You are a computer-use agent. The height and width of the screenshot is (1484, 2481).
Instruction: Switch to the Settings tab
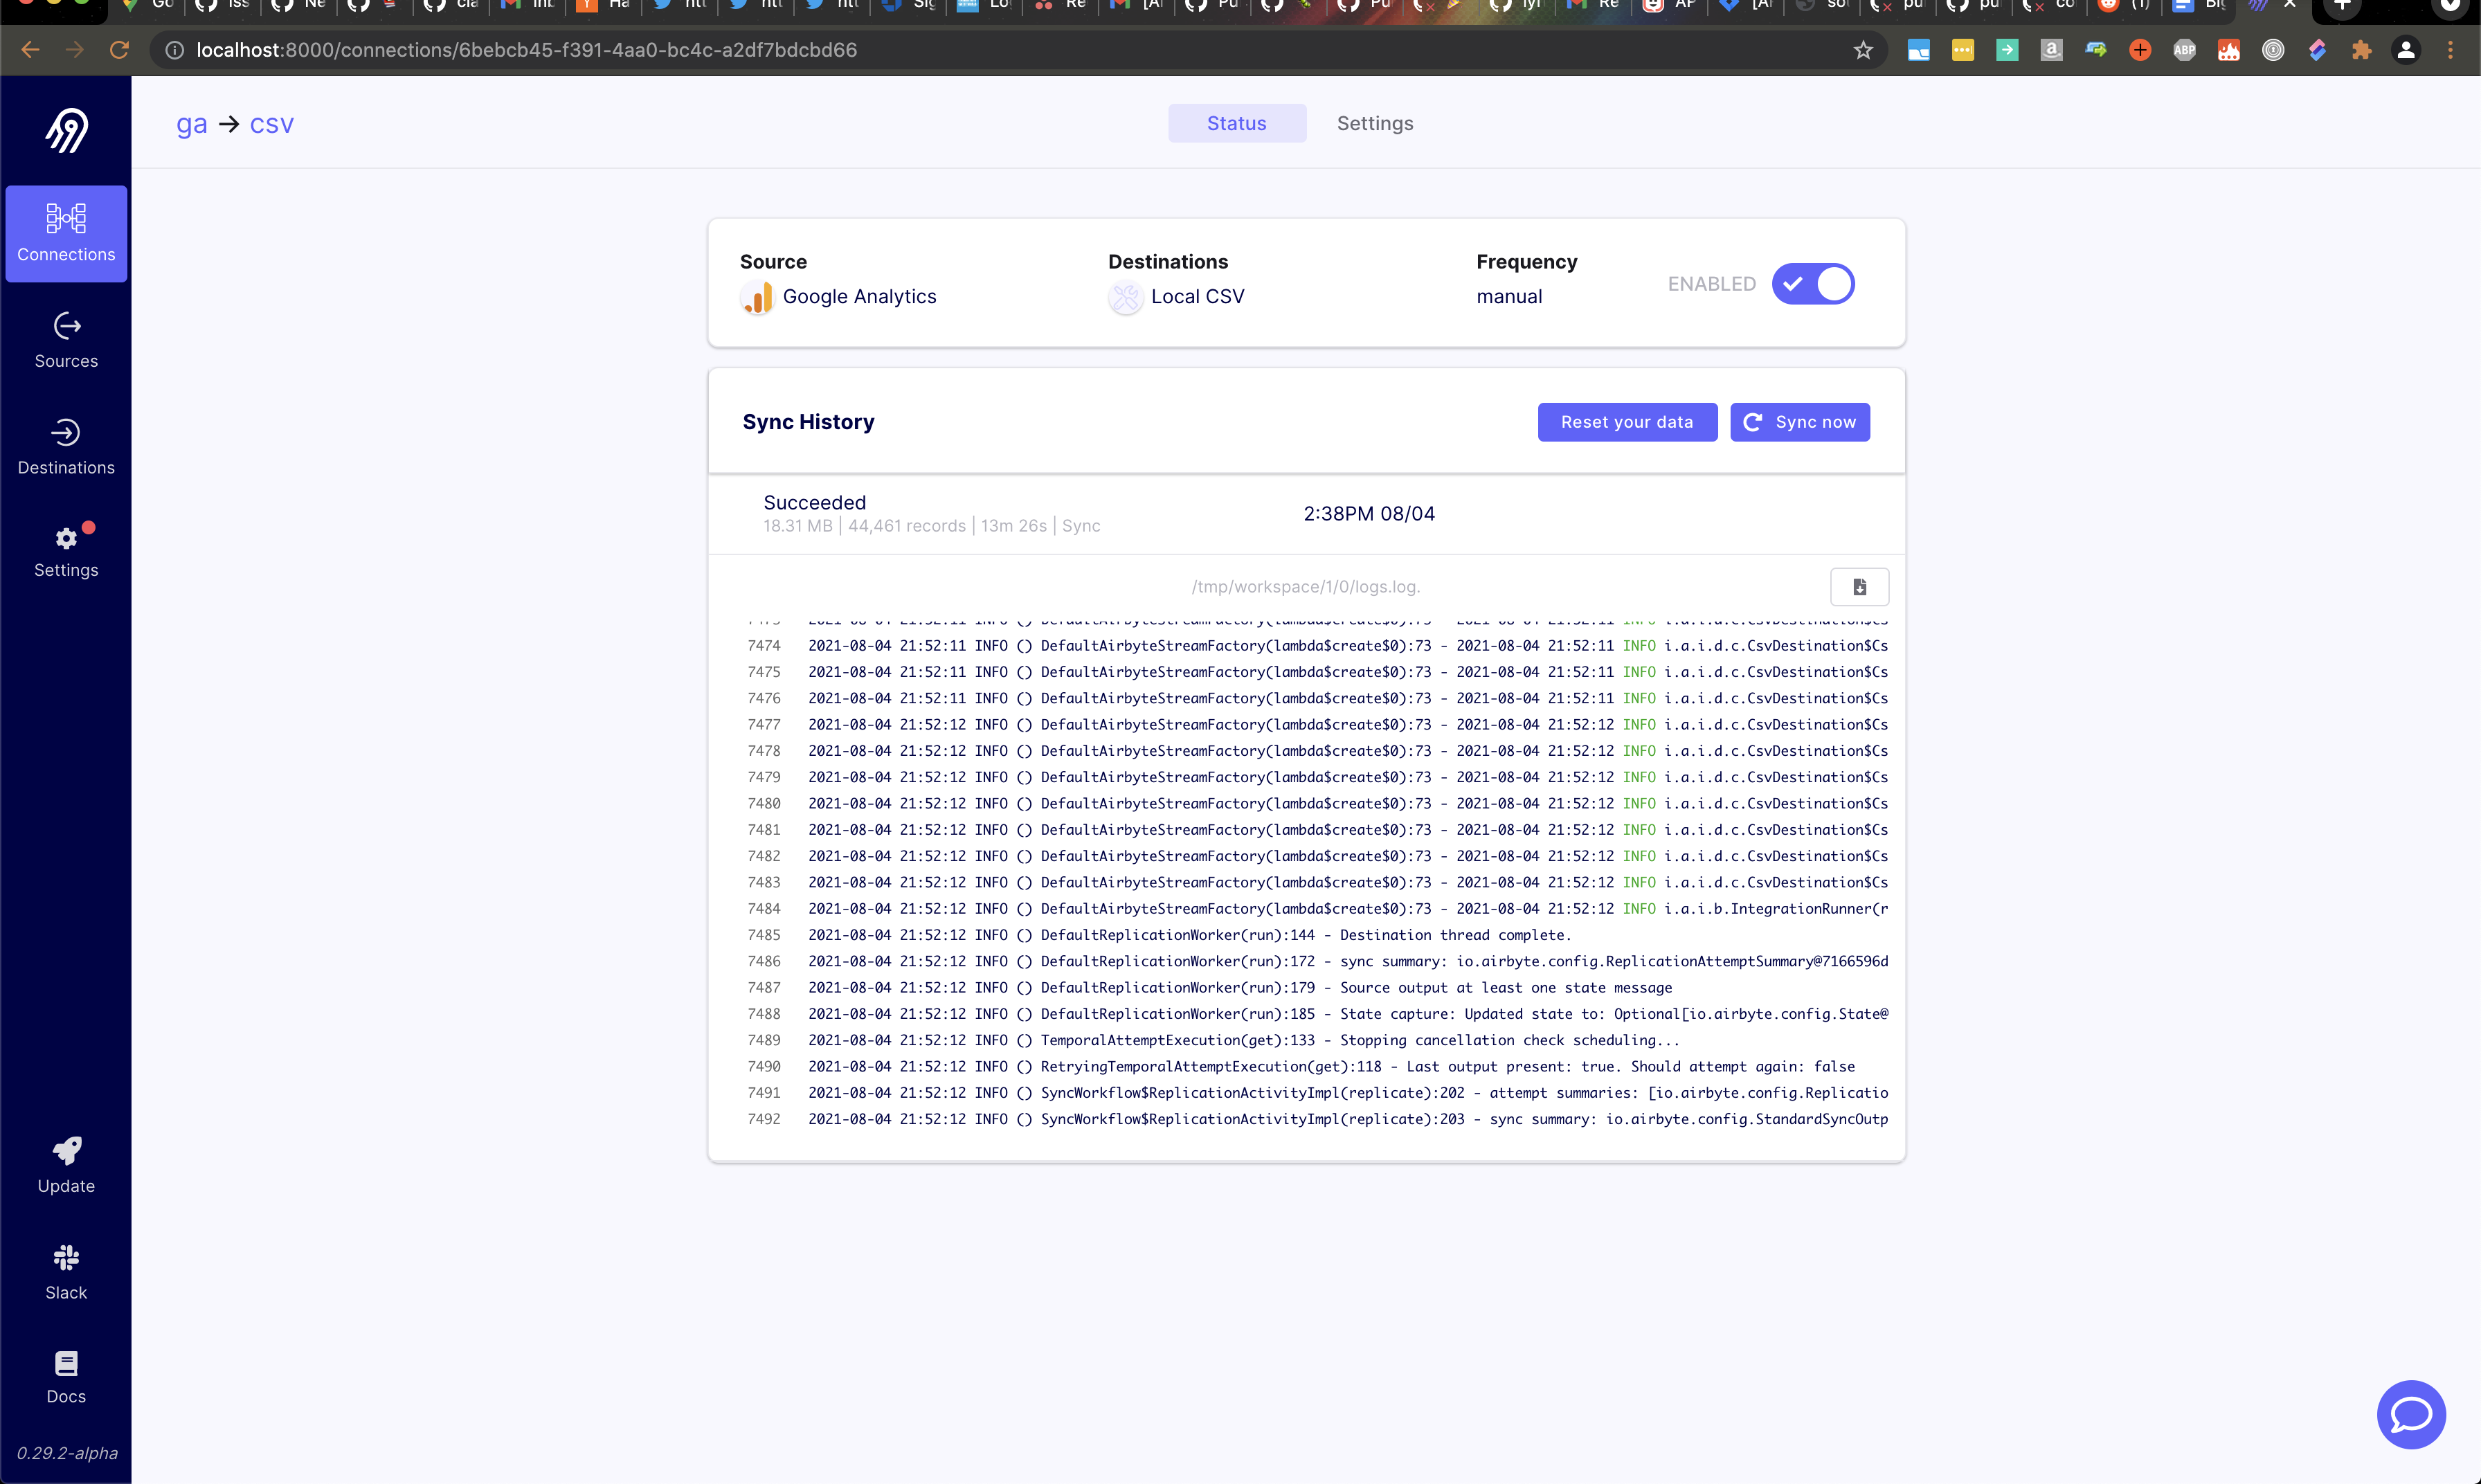[x=1374, y=123]
